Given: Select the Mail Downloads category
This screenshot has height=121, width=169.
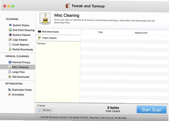Looking at the screenshot, I should pyautogui.click(x=58, y=32).
